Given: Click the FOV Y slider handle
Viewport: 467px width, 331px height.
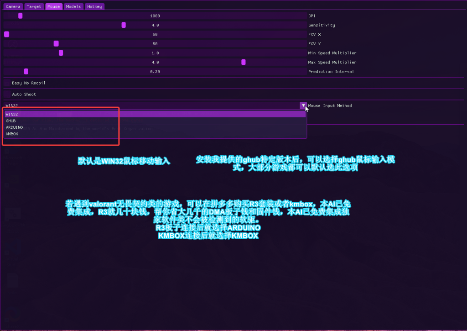Looking at the screenshot, I should coord(56,43).
